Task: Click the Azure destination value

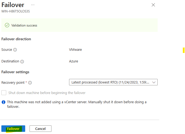Action: [x=73, y=61]
